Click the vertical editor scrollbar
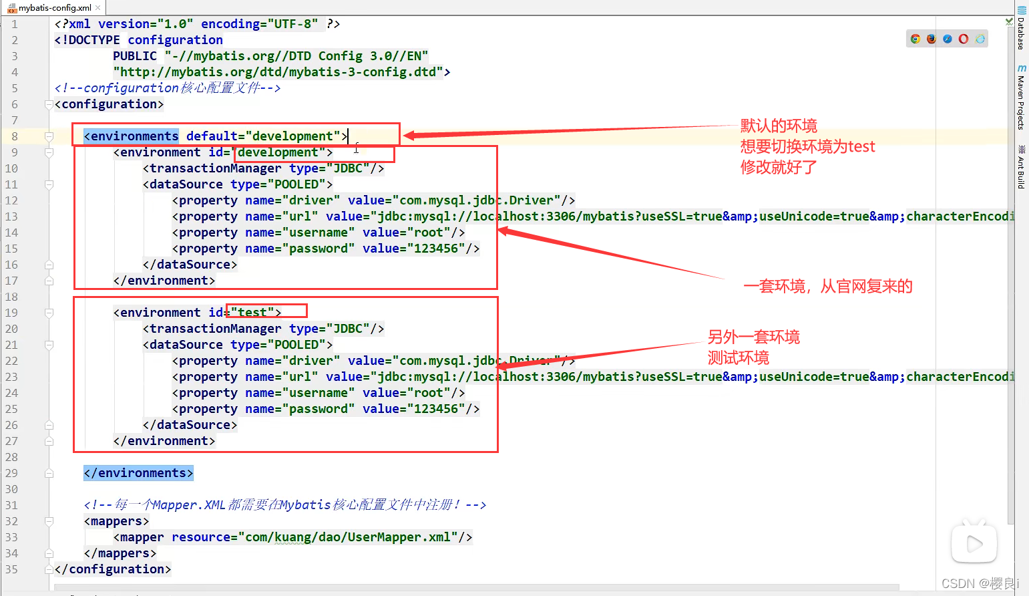This screenshot has height=596, width=1029. tap(1010, 274)
